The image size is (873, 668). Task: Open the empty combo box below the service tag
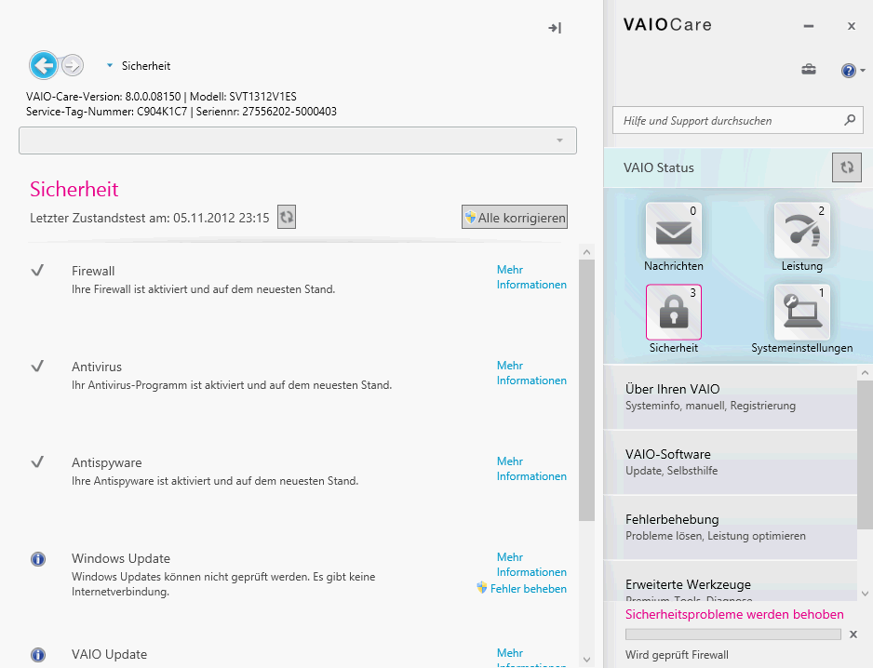coord(298,140)
